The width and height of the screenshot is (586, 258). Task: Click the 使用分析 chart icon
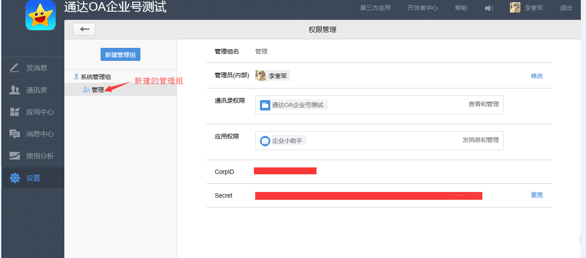pos(15,156)
